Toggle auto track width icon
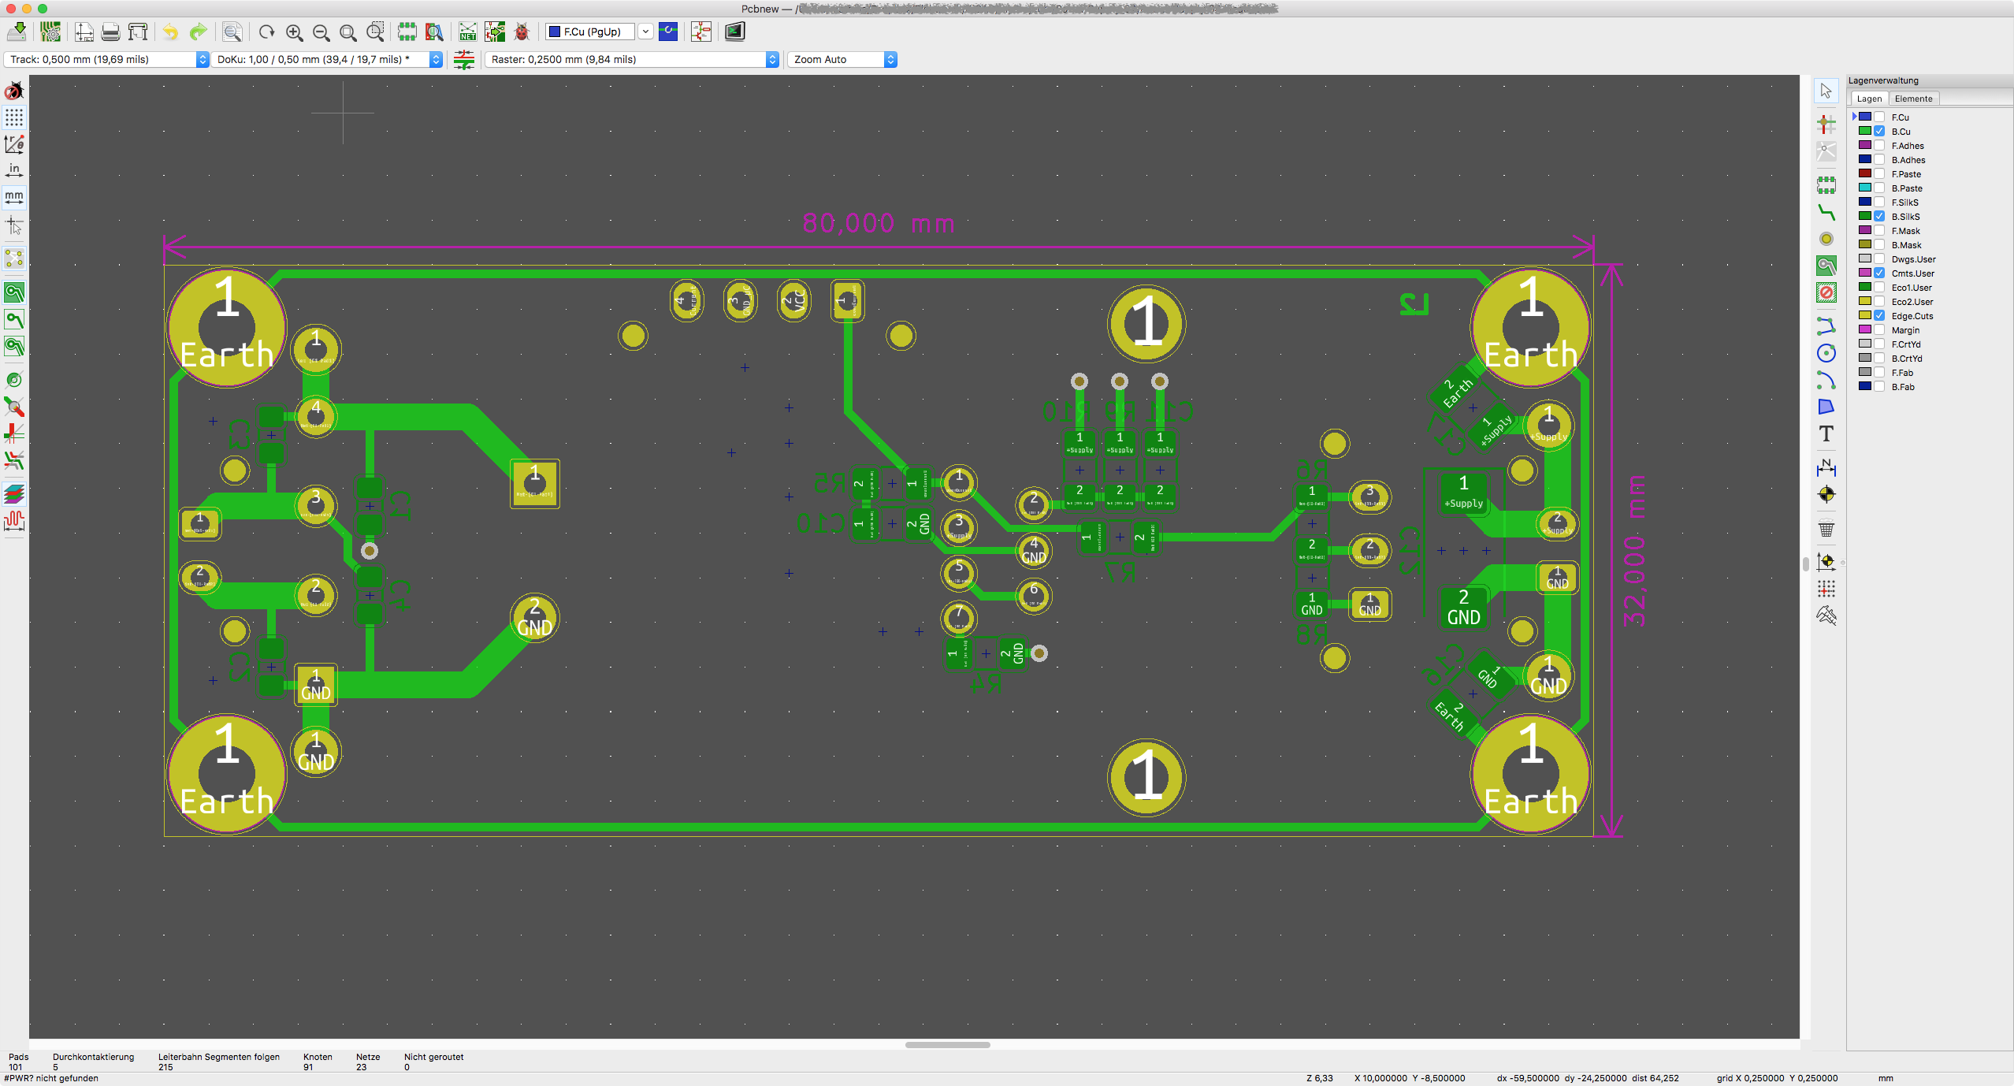The width and height of the screenshot is (2014, 1086). pos(464,60)
